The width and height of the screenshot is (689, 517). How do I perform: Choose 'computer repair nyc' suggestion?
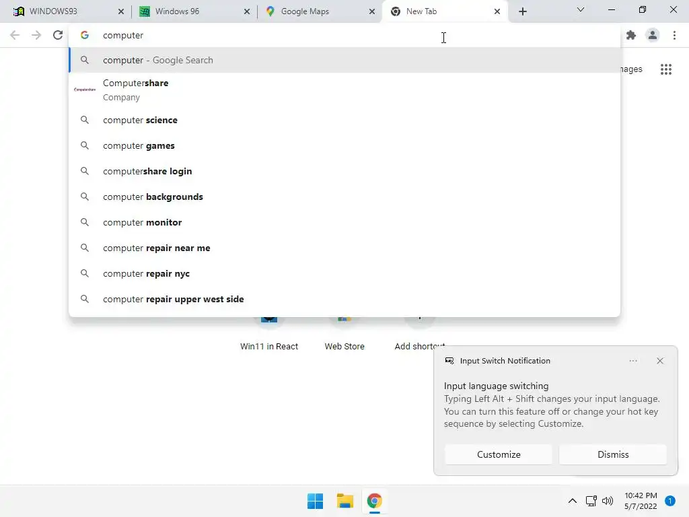point(344,273)
